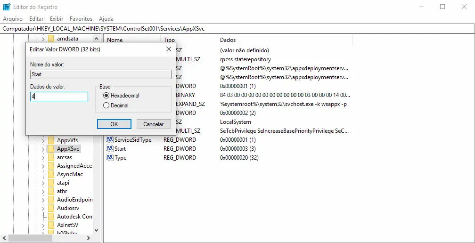Select the AssignedAcce folder icon
The width and height of the screenshot is (475, 243).
click(51, 165)
